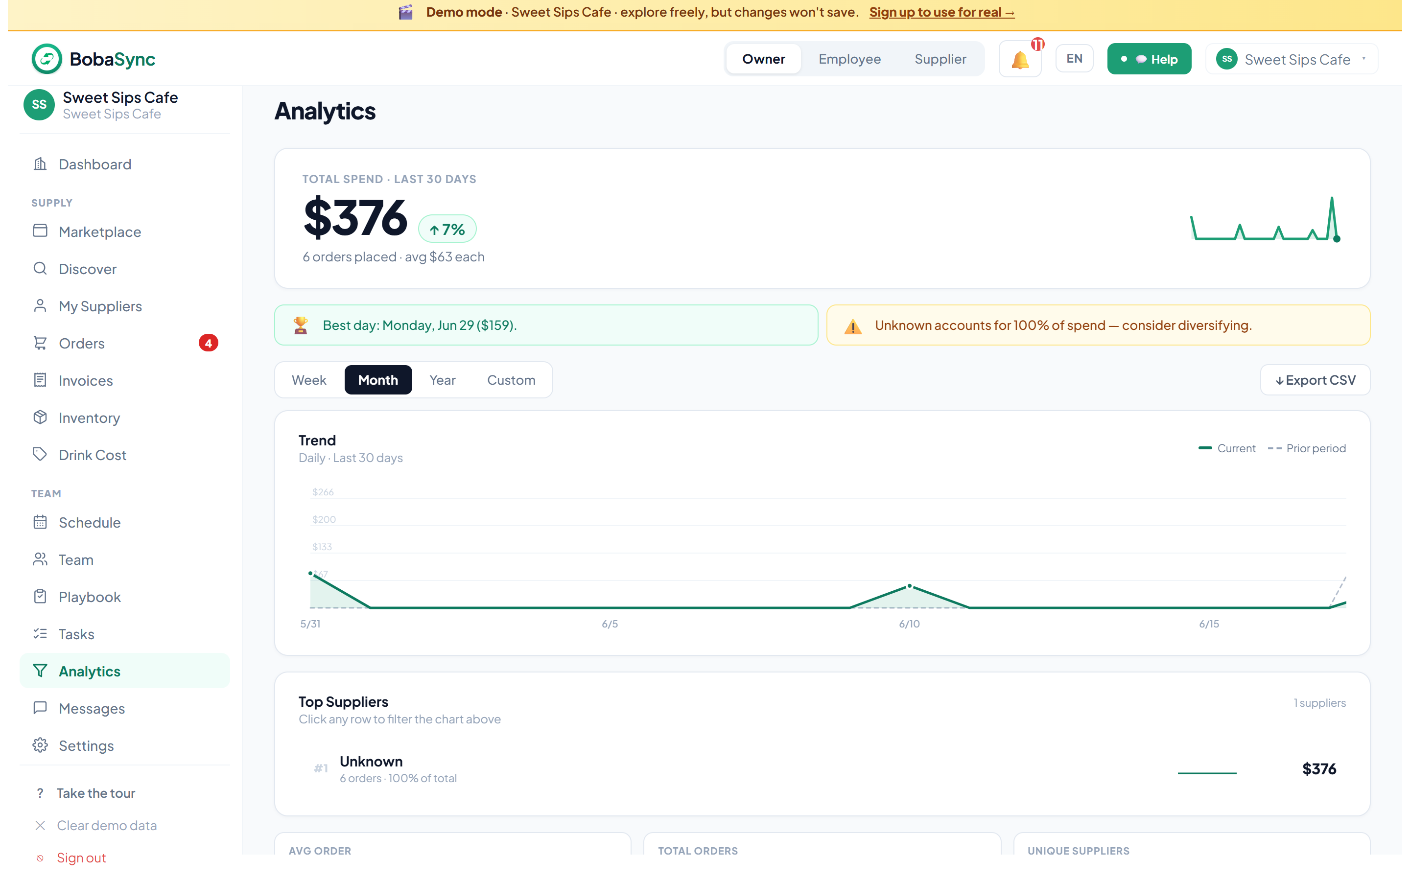This screenshot has height=881, width=1410.
Task: Click the Messages chat icon
Action: (x=40, y=708)
